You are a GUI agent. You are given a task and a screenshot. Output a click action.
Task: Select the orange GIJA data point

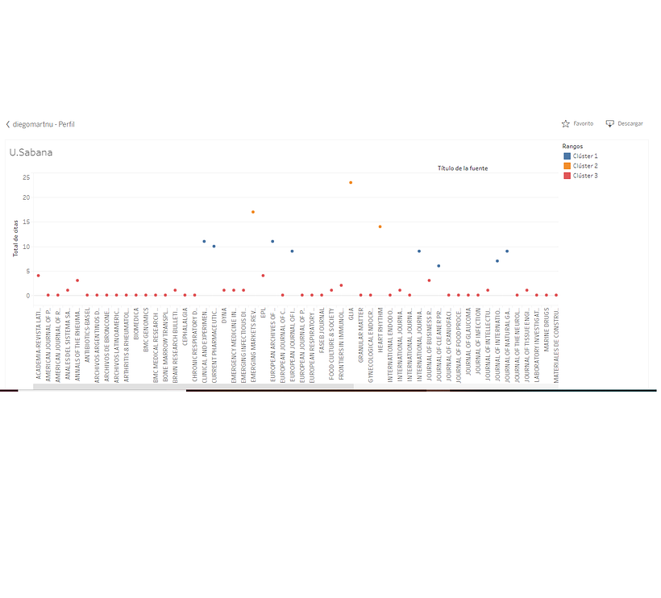(x=351, y=182)
